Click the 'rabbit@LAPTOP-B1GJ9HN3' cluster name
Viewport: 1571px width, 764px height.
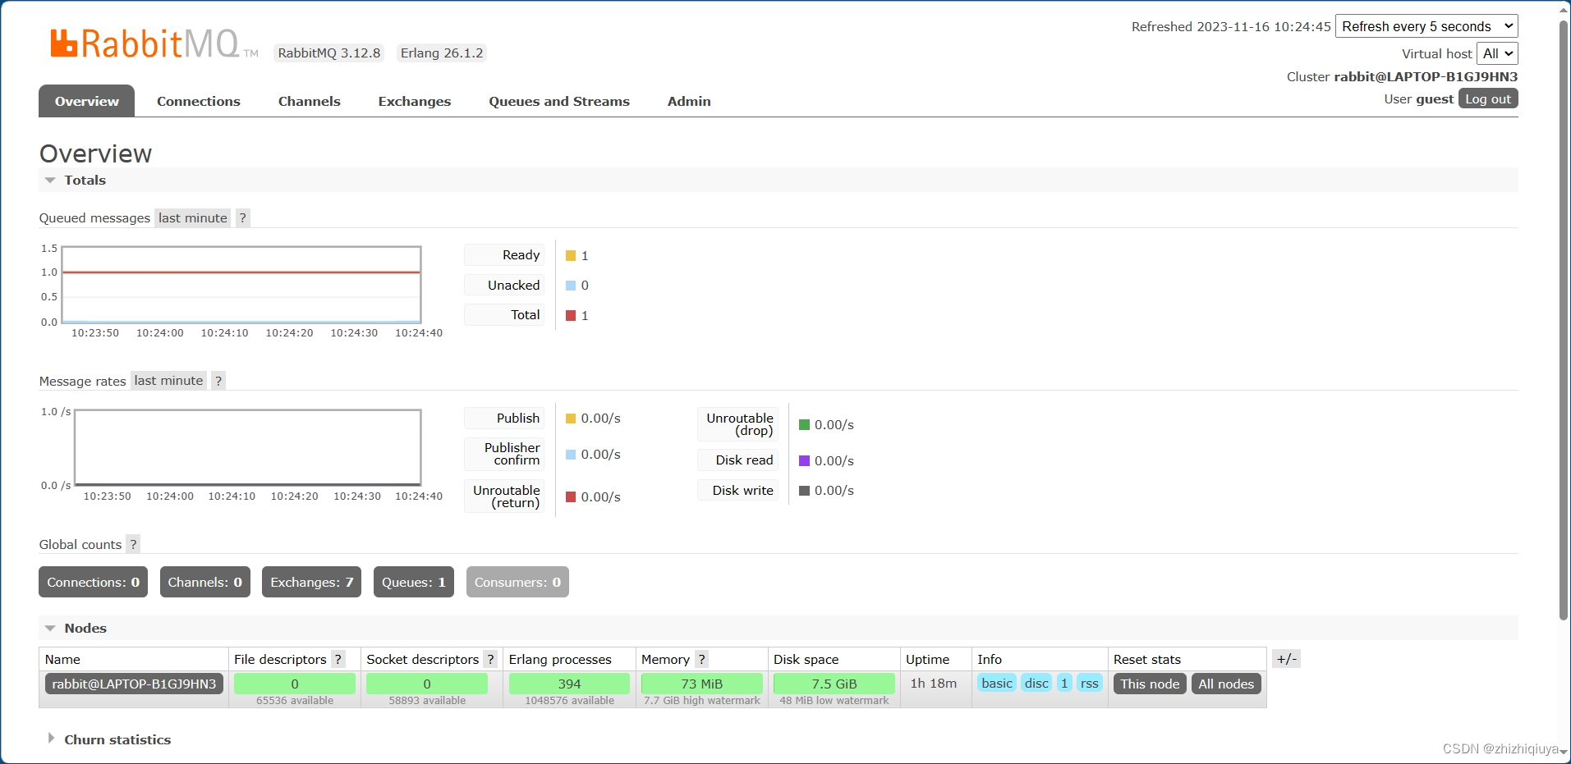click(x=1426, y=76)
